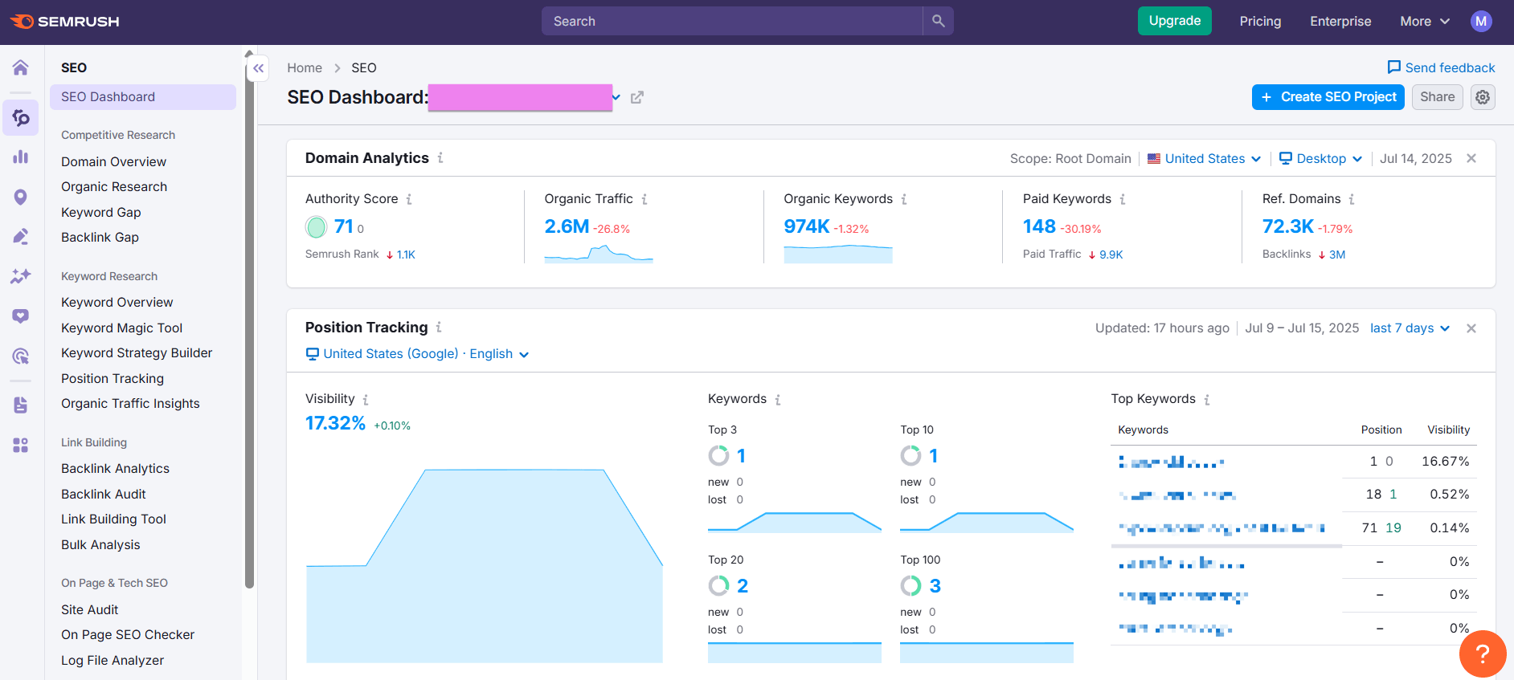Screen dimensions: 1514x680
Task: Click Paid Keywords value 148
Action: (1039, 226)
